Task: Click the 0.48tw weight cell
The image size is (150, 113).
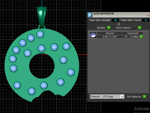Action: coord(135,37)
